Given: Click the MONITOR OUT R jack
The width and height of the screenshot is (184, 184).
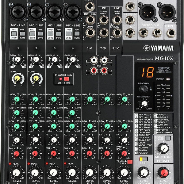Looking at the screenshot, I should [130, 33].
